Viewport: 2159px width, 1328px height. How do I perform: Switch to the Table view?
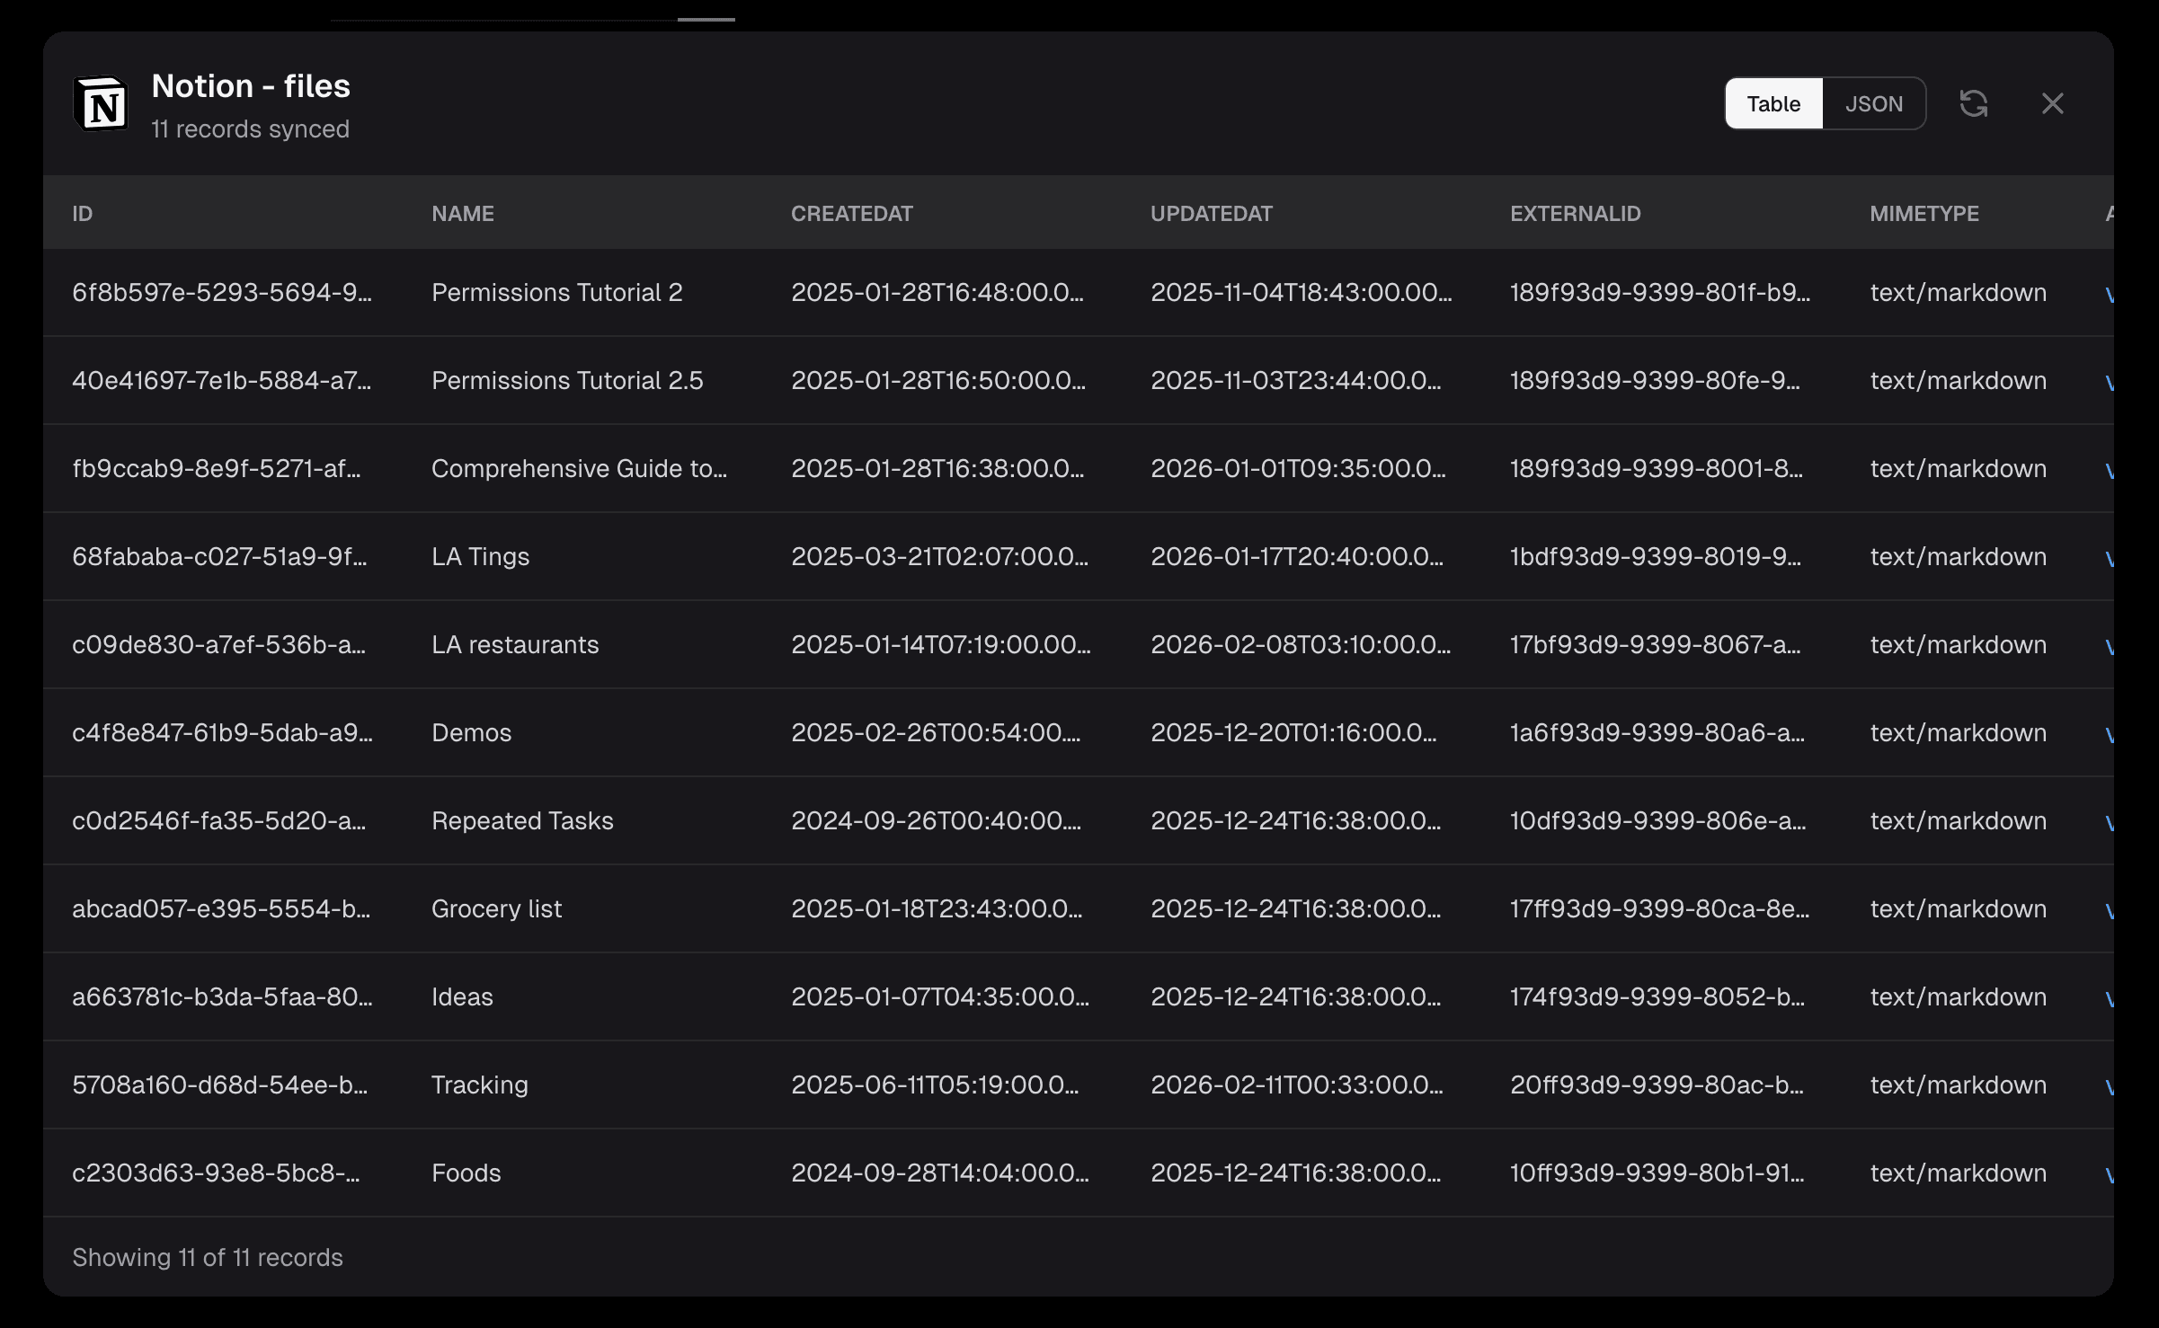[x=1773, y=104]
